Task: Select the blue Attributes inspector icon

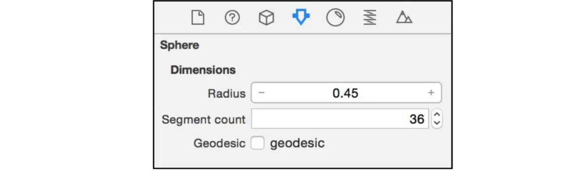Action: tap(301, 18)
